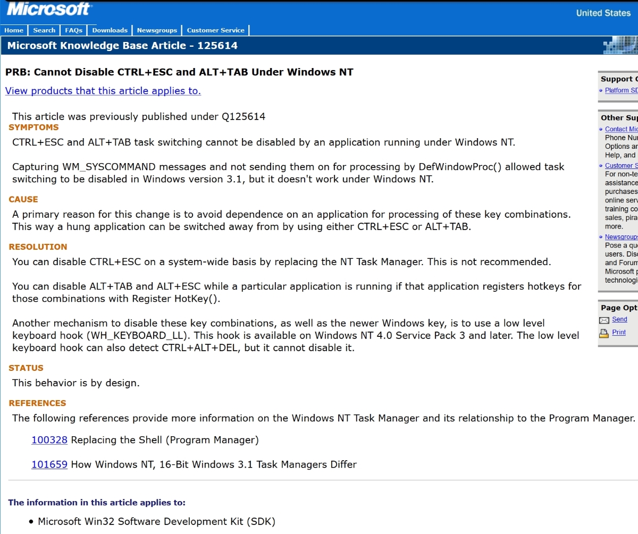The width and height of the screenshot is (638, 534).
Task: Open KB article 101659 about Task Managers
Action: 49,464
